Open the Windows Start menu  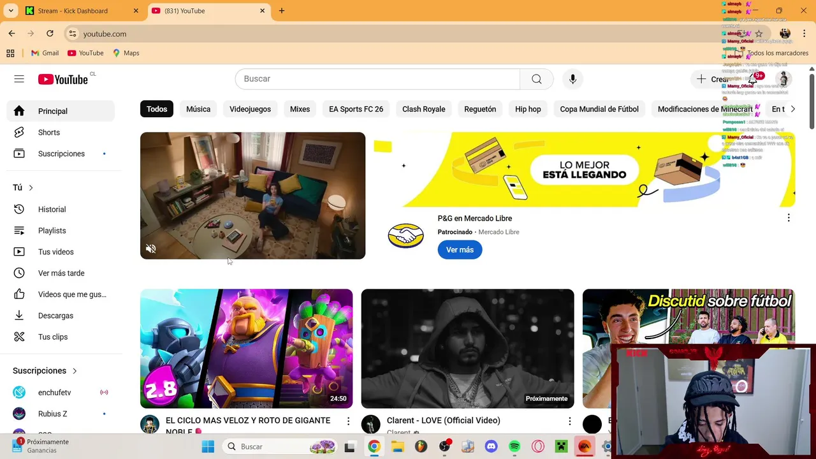point(208,447)
